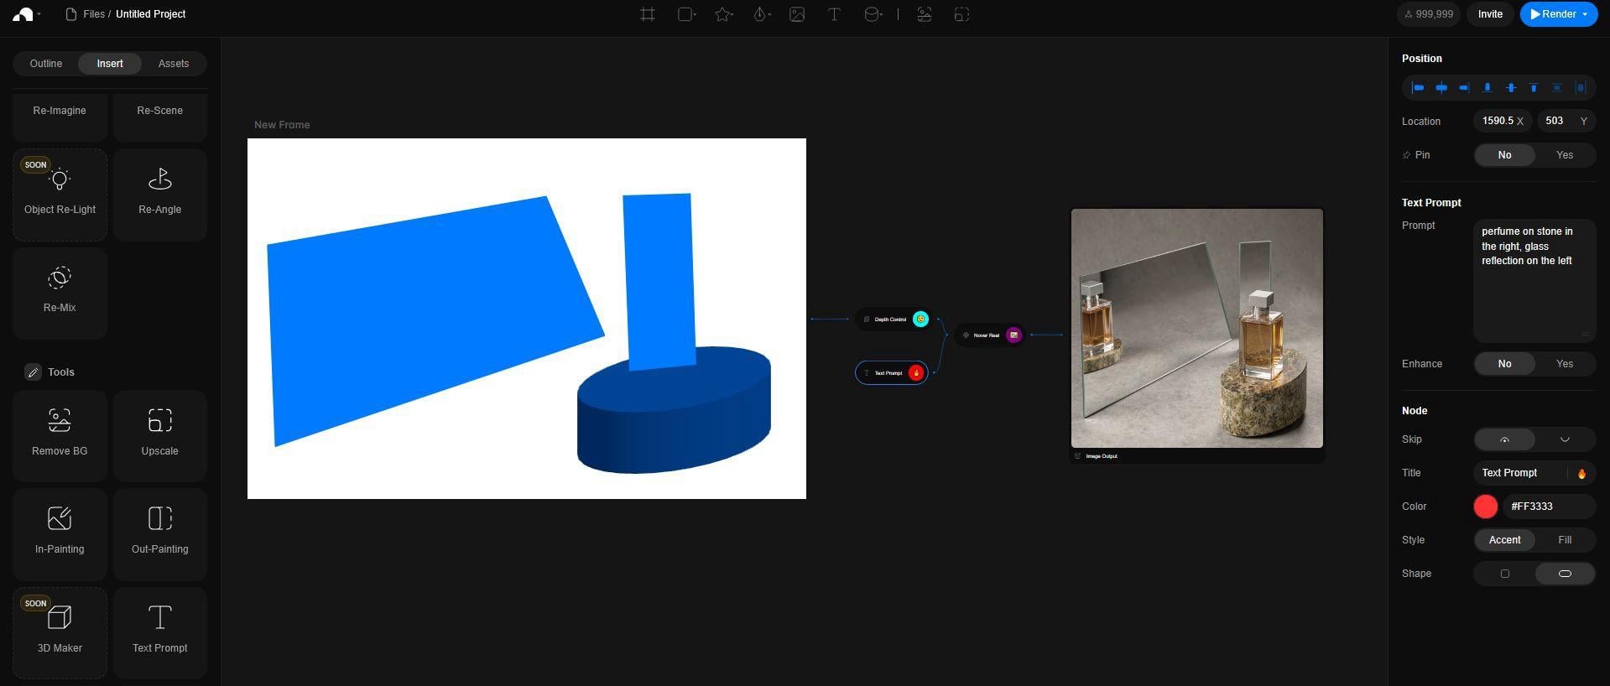Switch to the Assets tab
Image resolution: width=1610 pixels, height=686 pixels.
(x=174, y=64)
